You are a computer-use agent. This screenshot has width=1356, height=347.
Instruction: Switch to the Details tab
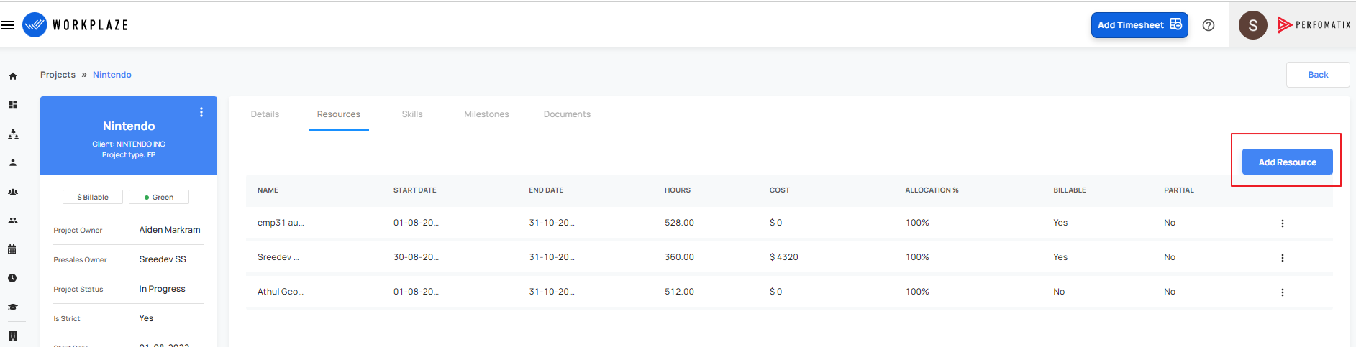(265, 114)
